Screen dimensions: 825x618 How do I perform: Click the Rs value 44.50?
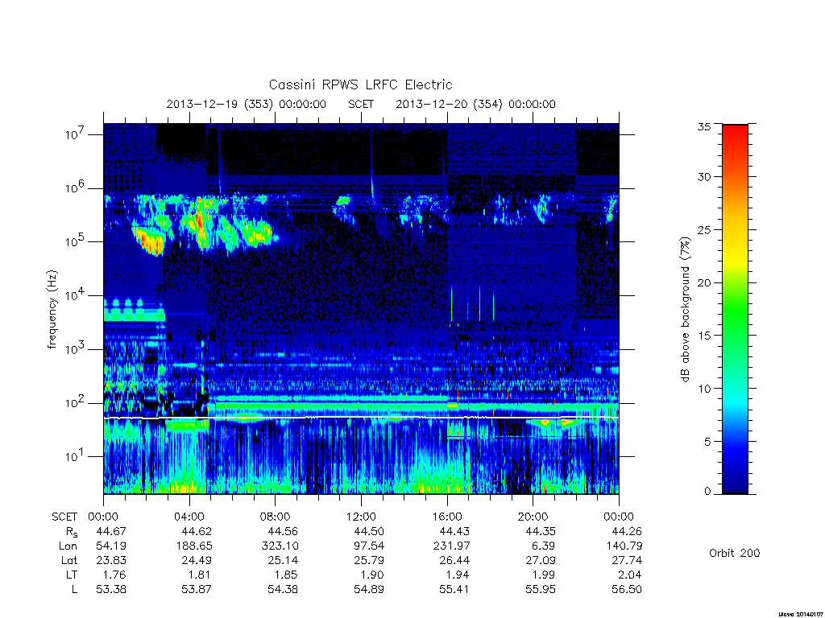click(x=369, y=531)
